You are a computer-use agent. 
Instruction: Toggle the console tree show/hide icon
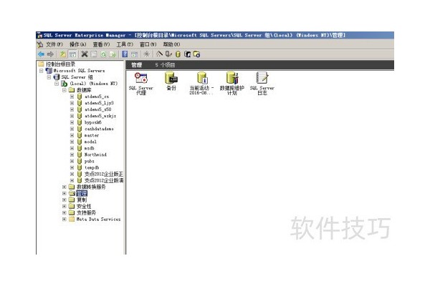72,54
